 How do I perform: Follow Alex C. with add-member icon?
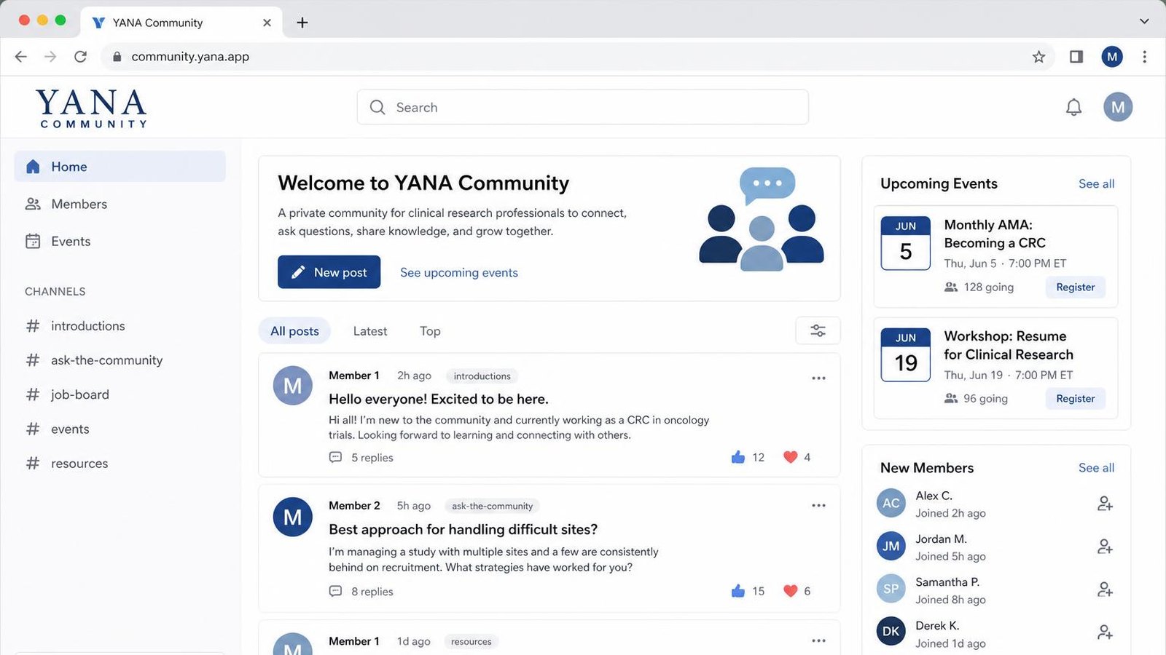(1105, 503)
